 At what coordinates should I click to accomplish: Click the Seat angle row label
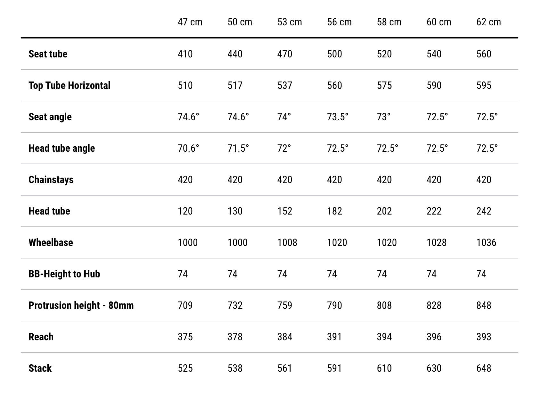click(50, 117)
